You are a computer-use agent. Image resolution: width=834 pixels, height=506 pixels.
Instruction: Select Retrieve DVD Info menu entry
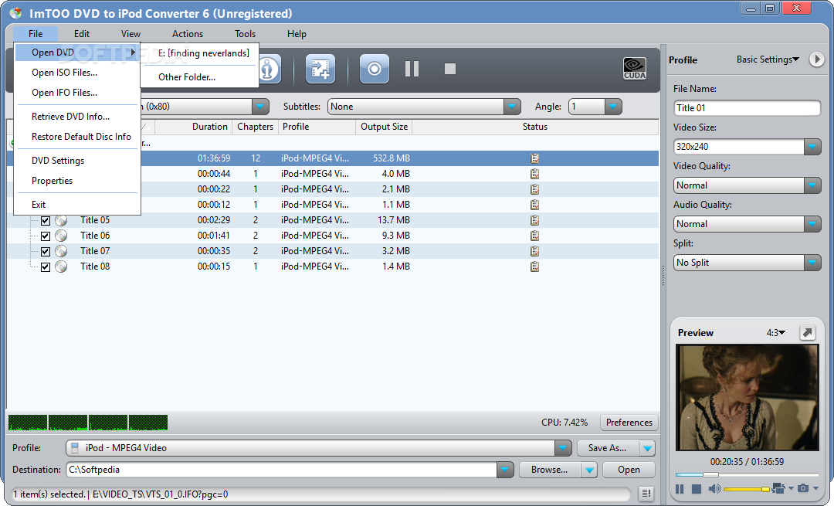coord(77,117)
